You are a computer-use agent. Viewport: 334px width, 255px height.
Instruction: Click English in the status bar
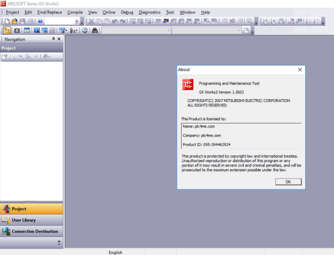pos(115,252)
